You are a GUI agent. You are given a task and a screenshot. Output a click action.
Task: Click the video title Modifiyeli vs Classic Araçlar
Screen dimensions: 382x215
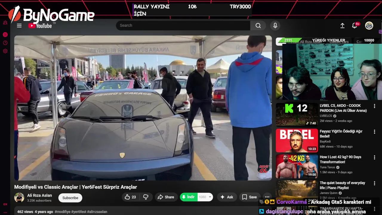(76, 187)
